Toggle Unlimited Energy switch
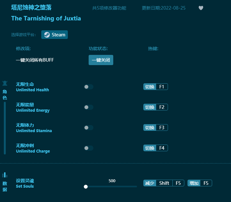231x202 pixels. tap(89, 107)
